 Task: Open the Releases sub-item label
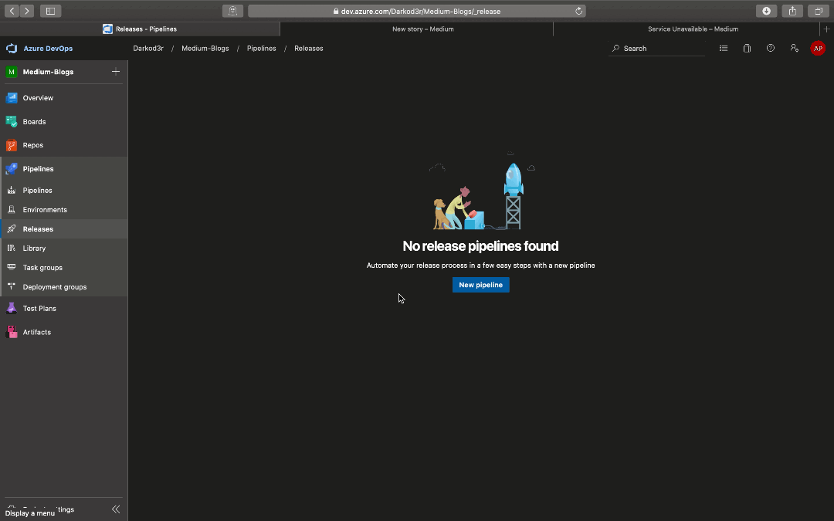tap(38, 229)
